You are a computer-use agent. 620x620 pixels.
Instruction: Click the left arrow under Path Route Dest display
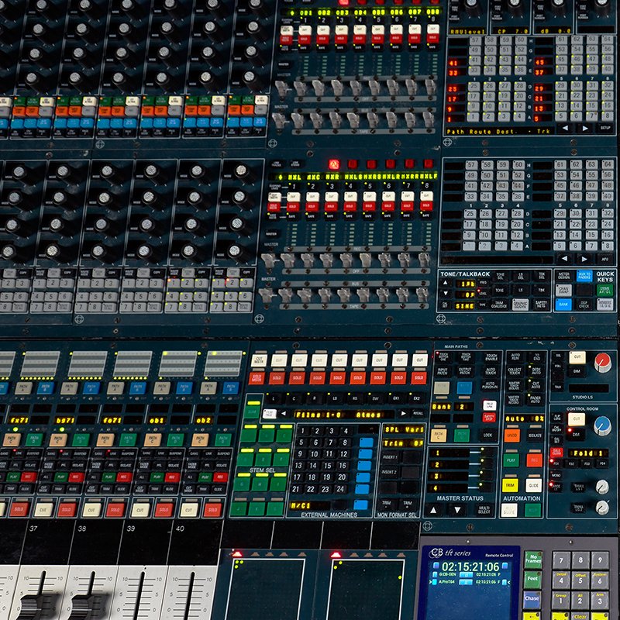(566, 128)
